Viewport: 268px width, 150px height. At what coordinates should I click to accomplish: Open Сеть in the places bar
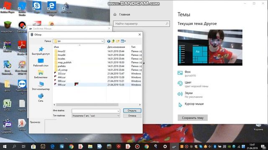tap(41, 98)
